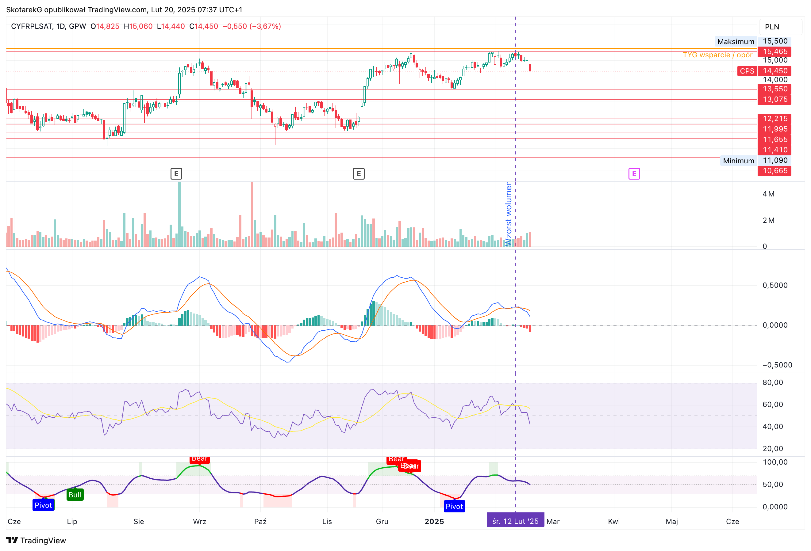Click the Paź month label on time axis
Screen dimensions: 811x551
coord(260,521)
